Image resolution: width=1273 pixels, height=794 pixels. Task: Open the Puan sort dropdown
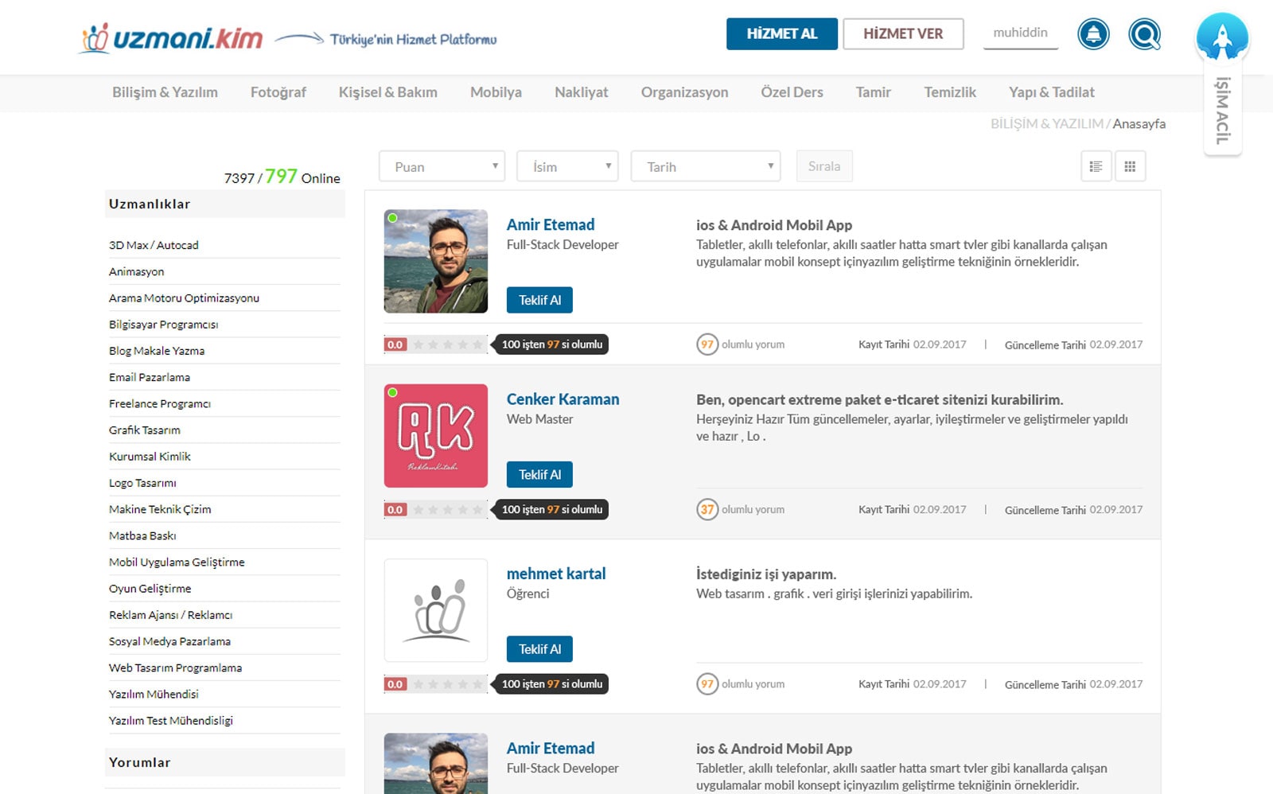point(442,166)
